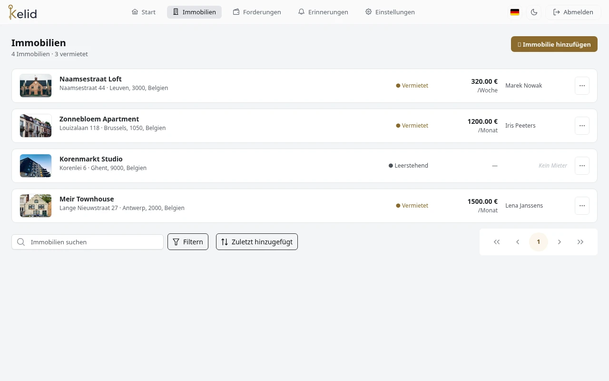Go to the Erinnerungen tab
This screenshot has width=609, height=381.
tap(323, 12)
